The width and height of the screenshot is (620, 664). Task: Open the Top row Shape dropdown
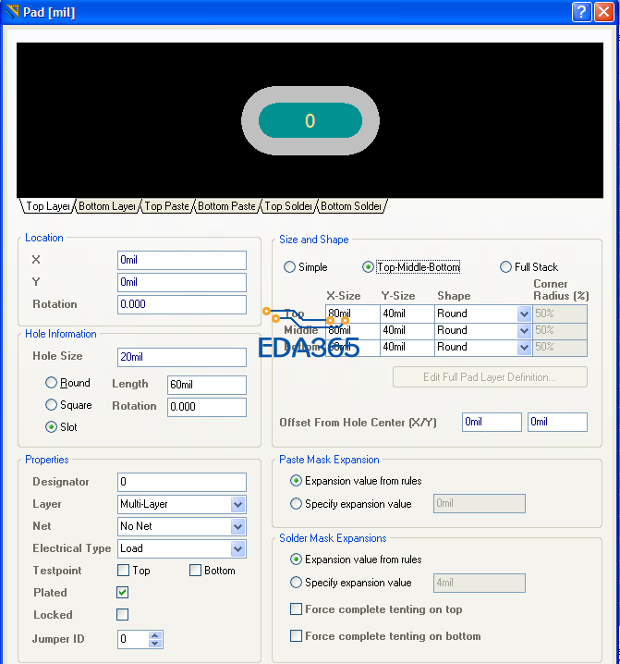[524, 314]
